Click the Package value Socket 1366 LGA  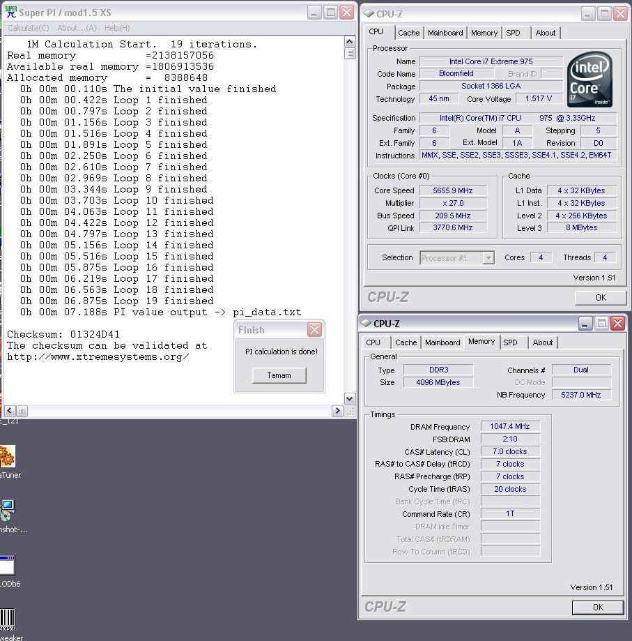[x=491, y=86]
